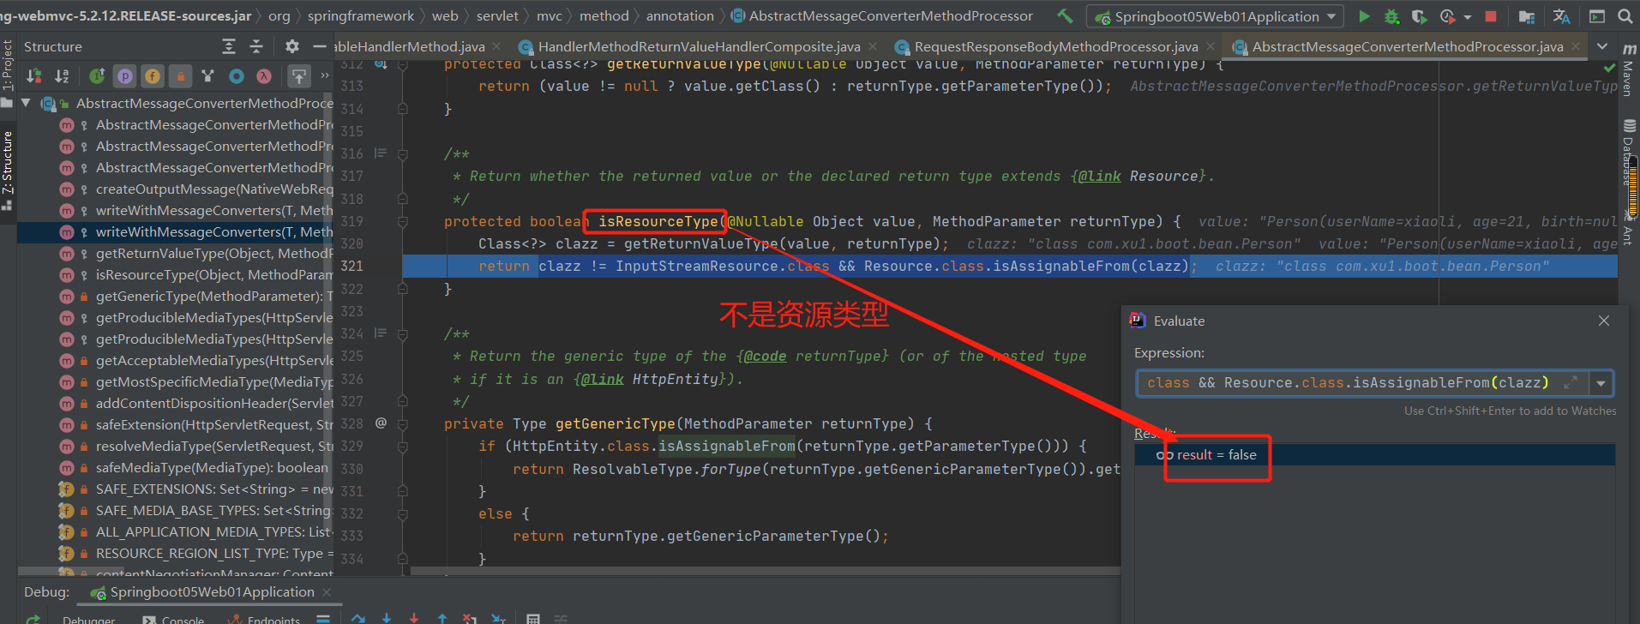Image resolution: width=1640 pixels, height=624 pixels.
Task: Fold the getGenericType method at line 328
Action: pos(402,423)
